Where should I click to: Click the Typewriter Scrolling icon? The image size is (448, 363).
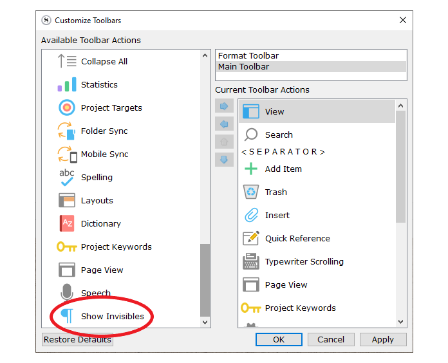point(251,261)
